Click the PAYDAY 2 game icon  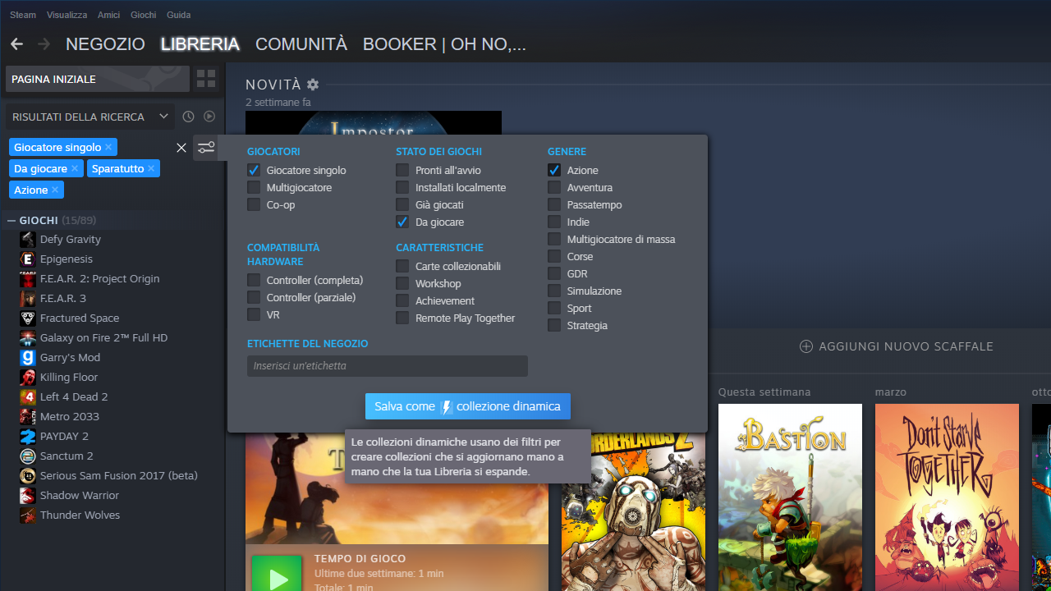click(28, 437)
